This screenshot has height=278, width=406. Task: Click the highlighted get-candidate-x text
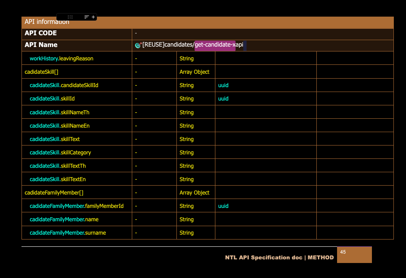point(215,45)
